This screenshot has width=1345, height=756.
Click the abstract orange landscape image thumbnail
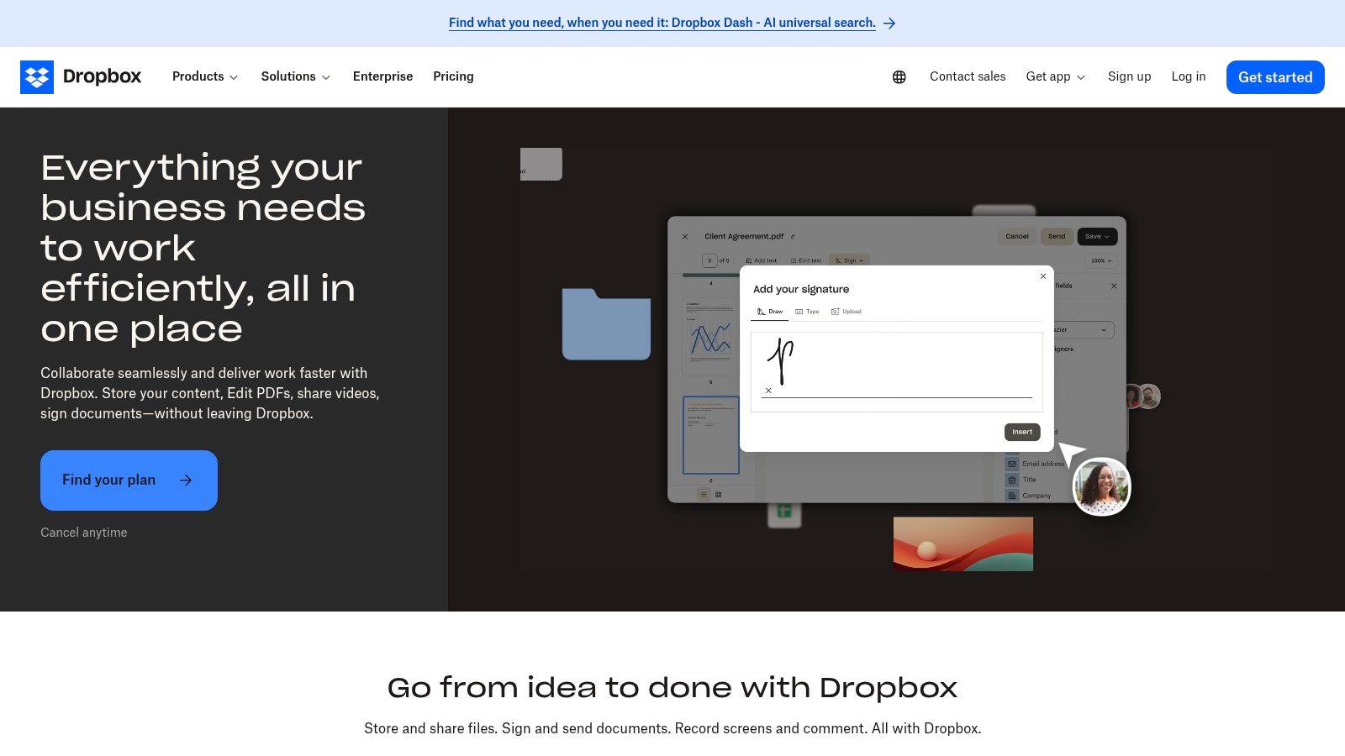coord(963,544)
